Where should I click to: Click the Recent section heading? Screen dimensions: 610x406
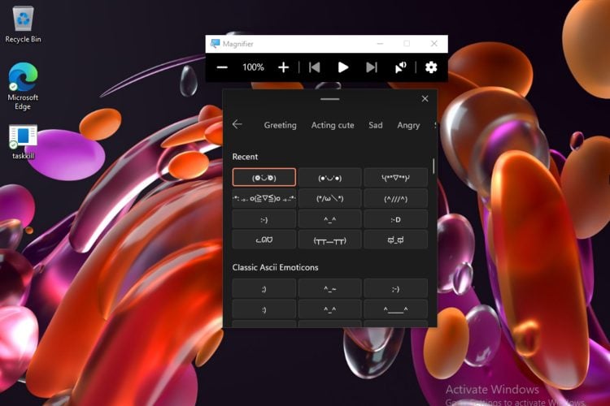pyautogui.click(x=245, y=157)
